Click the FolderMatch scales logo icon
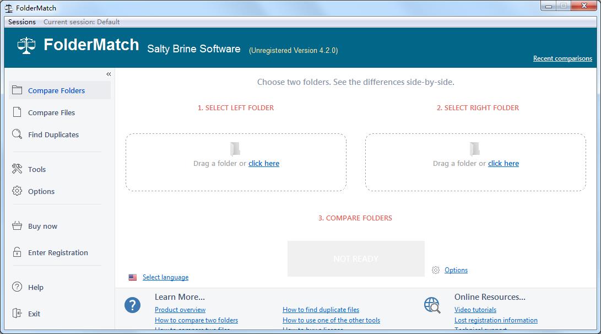The width and height of the screenshot is (601, 334). [x=26, y=46]
